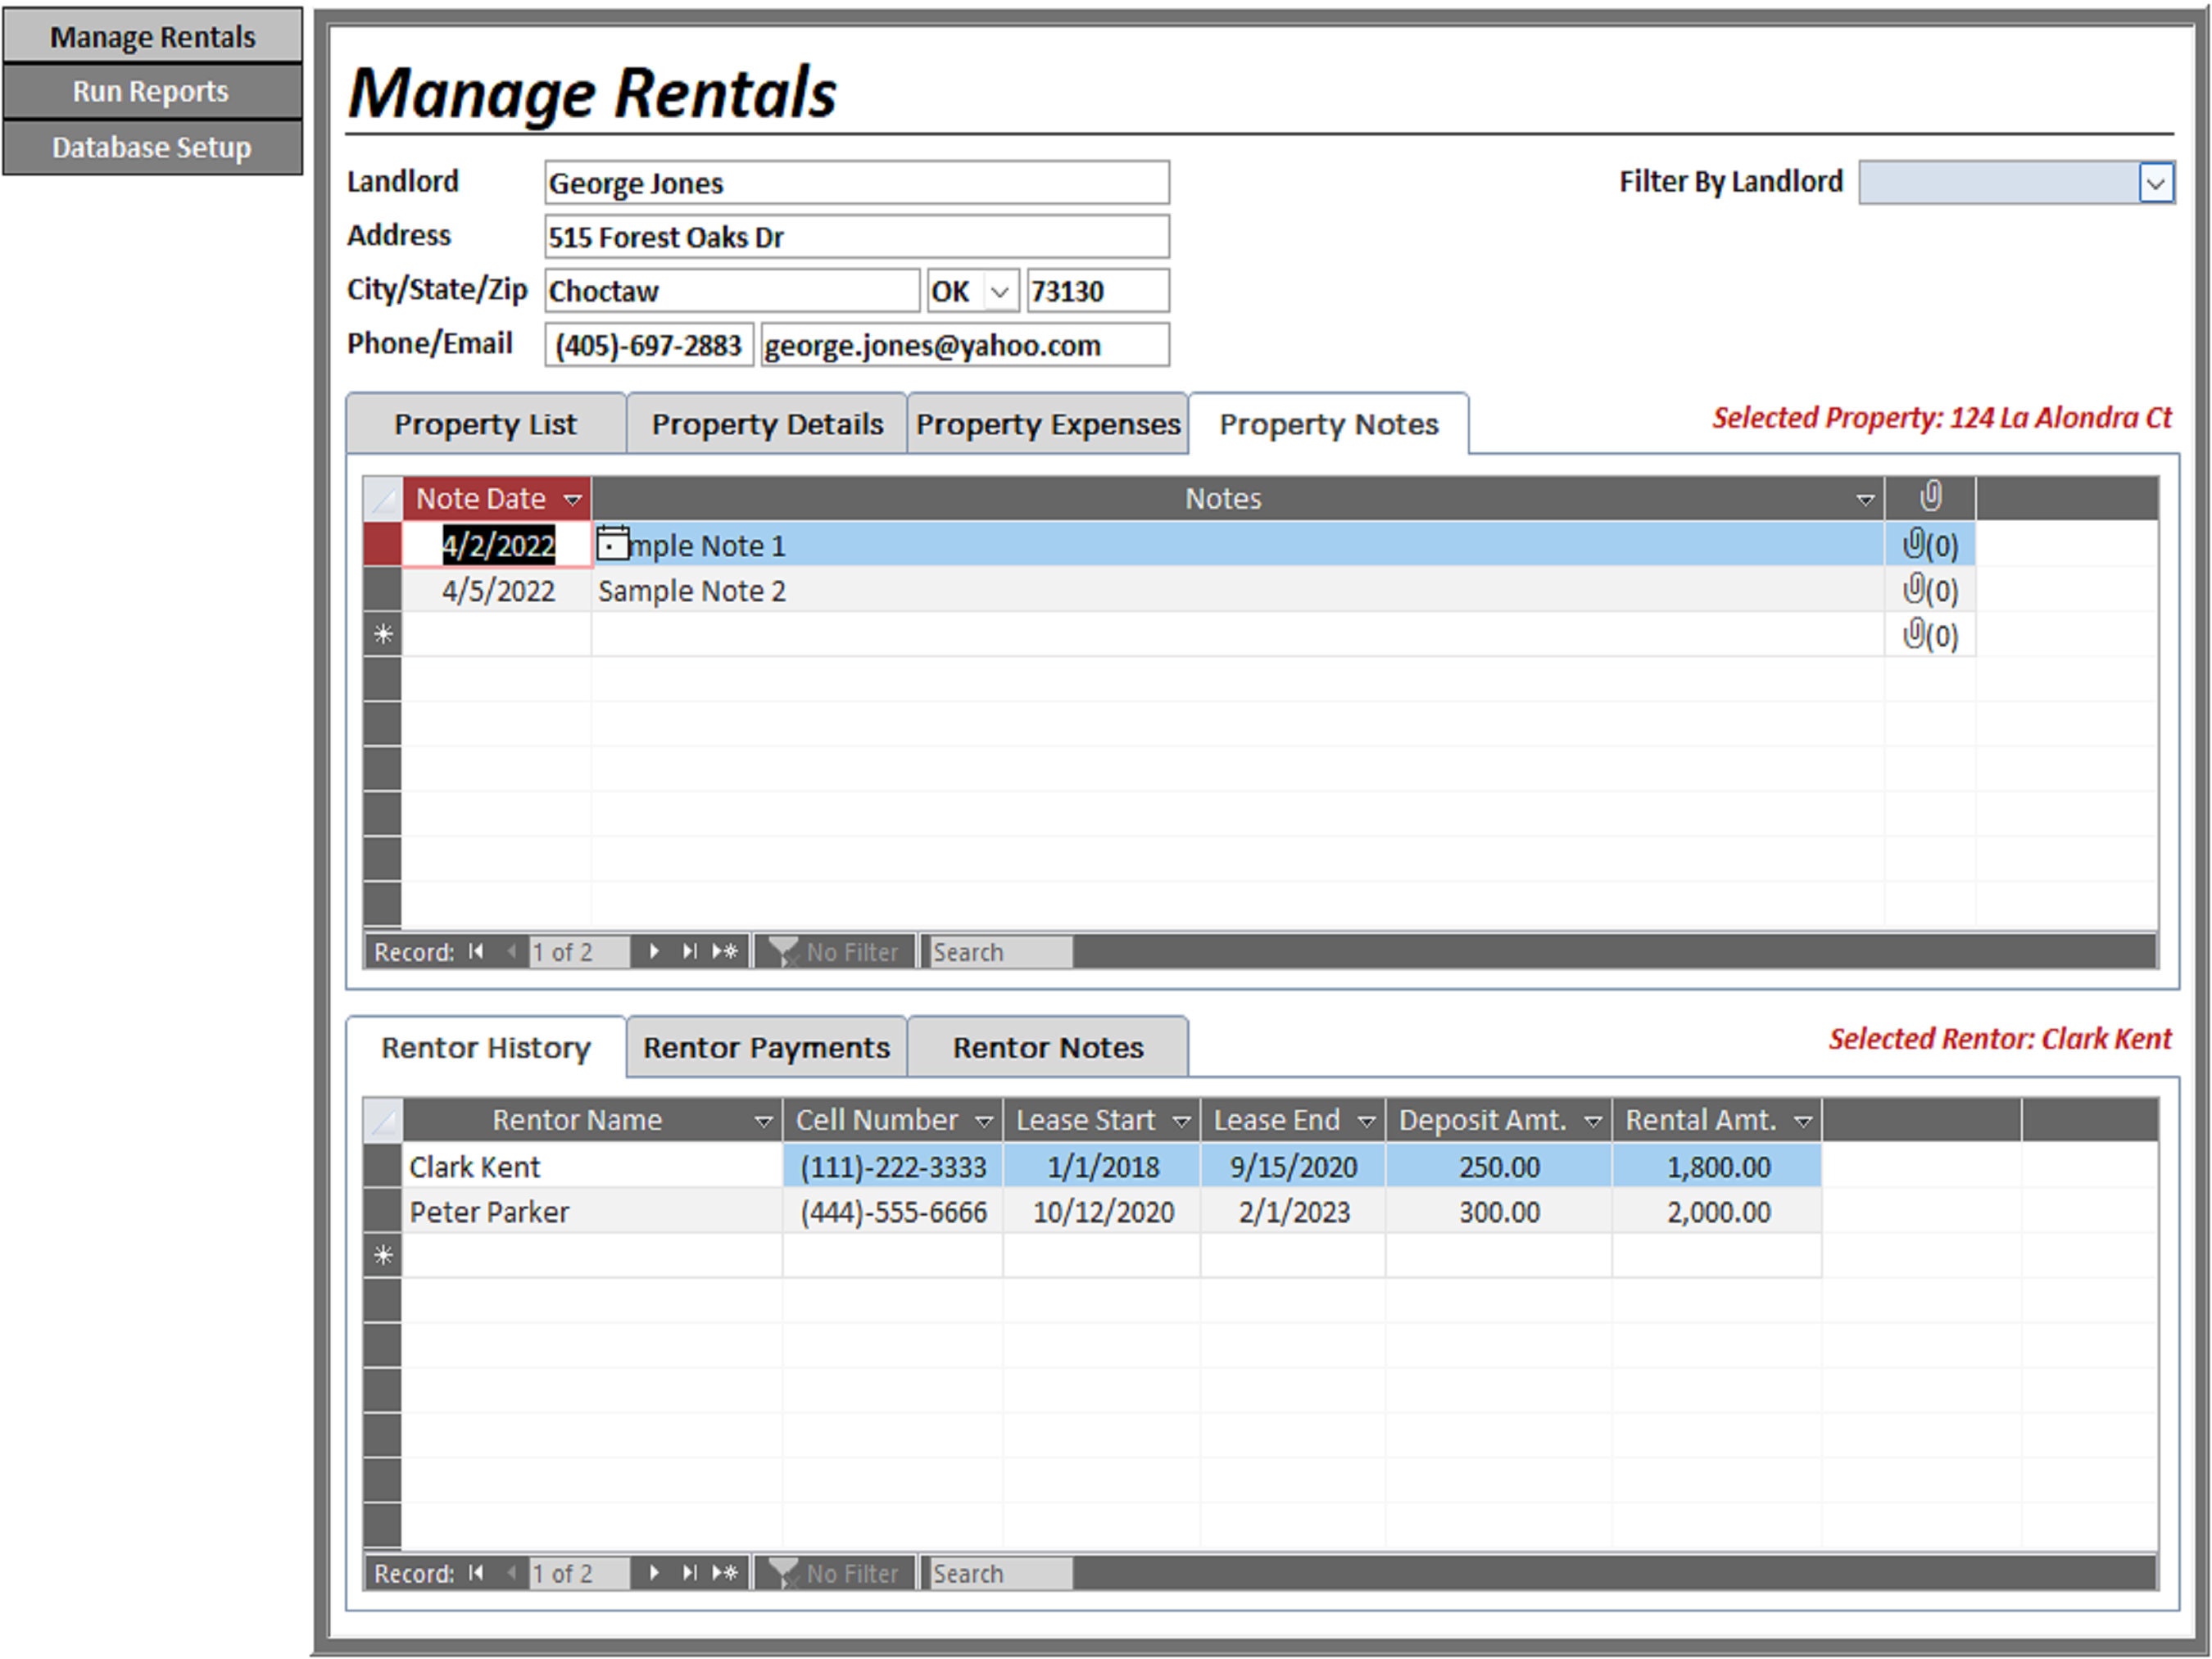2212x1659 pixels.
Task: Click the paperclip icon in the notes column header
Action: (x=1930, y=497)
